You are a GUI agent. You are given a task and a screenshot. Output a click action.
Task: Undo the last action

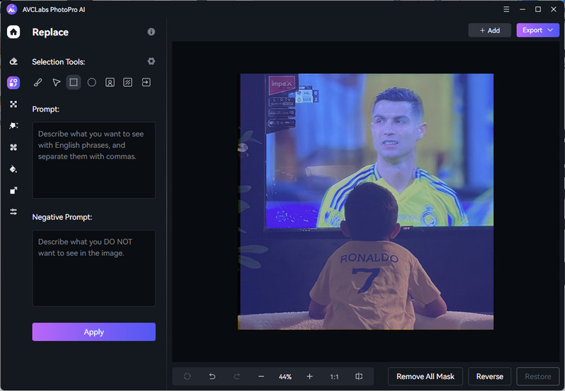tap(213, 377)
